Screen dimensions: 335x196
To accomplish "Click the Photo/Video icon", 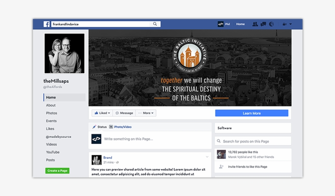I will pos(111,127).
